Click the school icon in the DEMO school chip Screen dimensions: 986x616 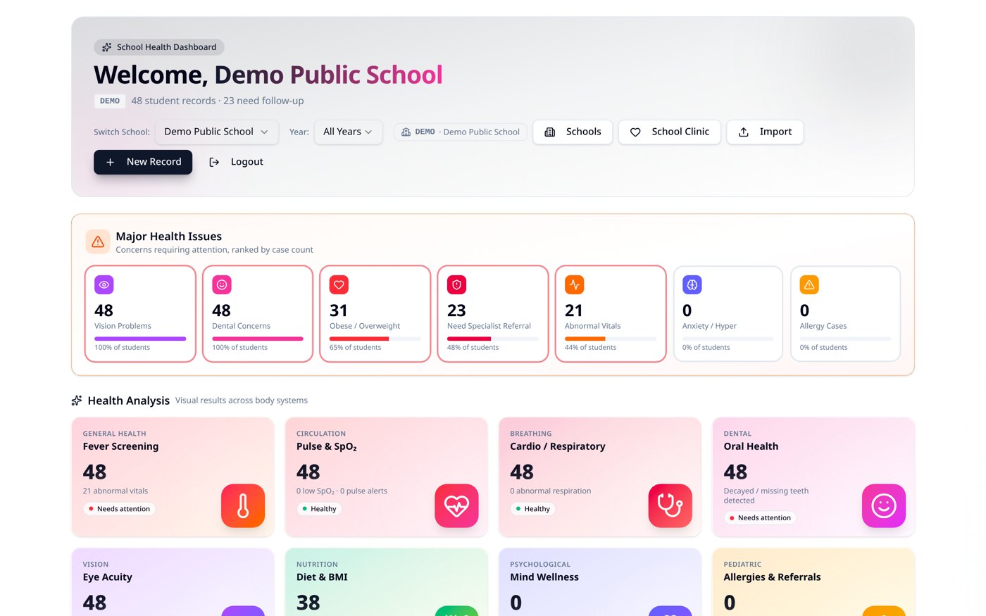pyautogui.click(x=406, y=132)
